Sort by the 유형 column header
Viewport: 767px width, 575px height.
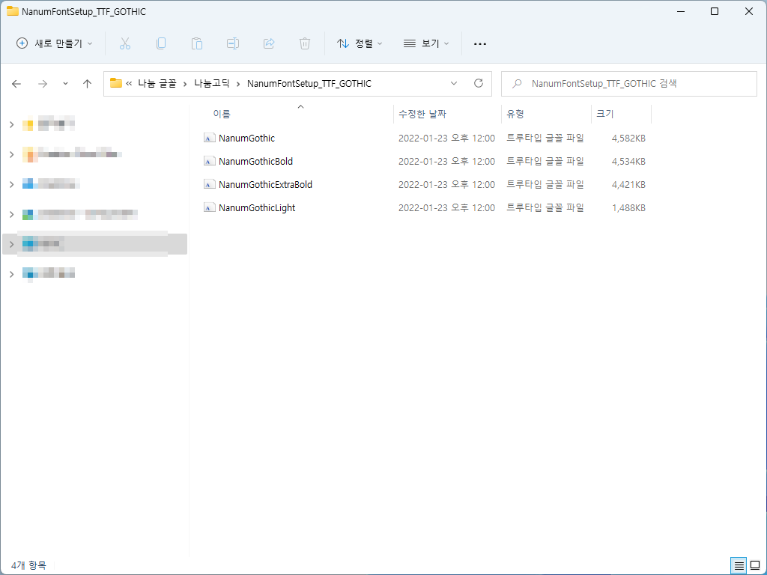(515, 114)
